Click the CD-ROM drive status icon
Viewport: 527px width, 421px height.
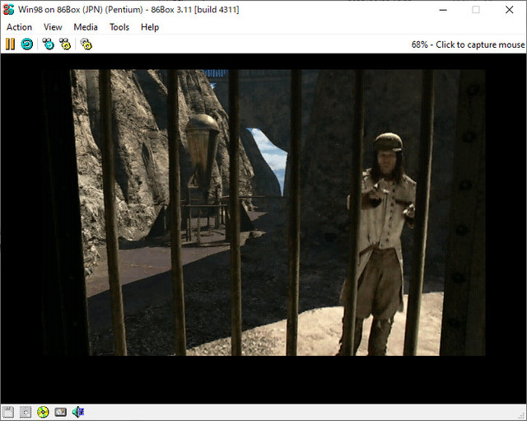43,412
